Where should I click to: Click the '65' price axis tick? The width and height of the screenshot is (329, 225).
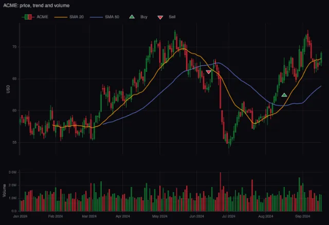[14, 79]
